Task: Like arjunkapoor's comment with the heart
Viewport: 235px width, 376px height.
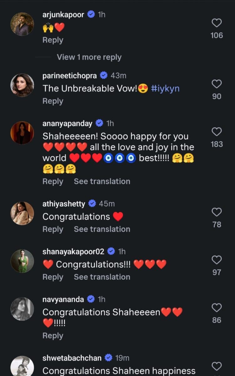Action: (217, 23)
